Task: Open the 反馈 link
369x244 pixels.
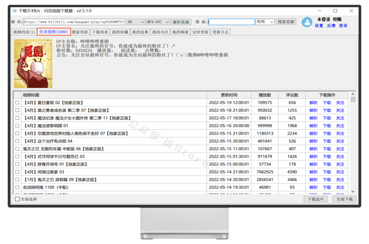Action: [331, 26]
